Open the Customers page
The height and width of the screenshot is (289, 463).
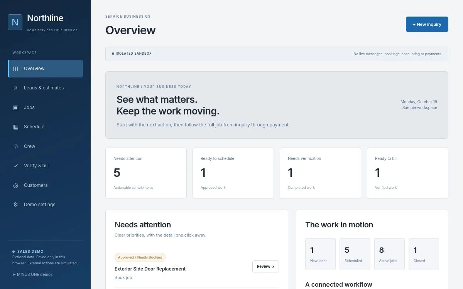(46, 185)
